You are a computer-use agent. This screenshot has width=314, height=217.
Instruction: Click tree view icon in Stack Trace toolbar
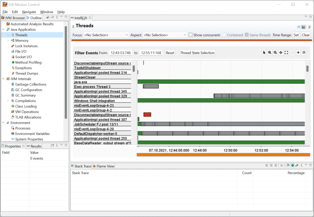click(x=282, y=165)
